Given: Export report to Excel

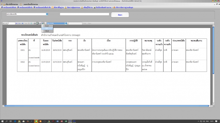Looking at the screenshot, I should point(47,26).
